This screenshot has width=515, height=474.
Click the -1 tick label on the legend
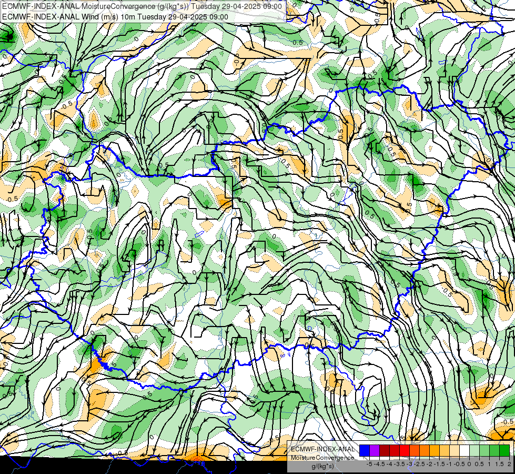click(449, 464)
